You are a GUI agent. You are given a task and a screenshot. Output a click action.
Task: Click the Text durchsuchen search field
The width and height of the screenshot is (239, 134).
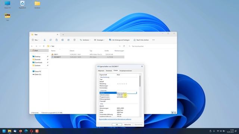point(152,46)
